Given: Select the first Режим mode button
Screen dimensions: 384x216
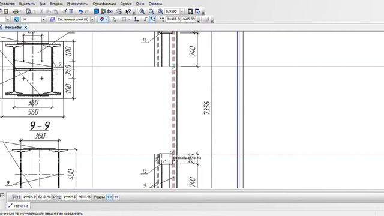Looking at the screenshot, I should tap(109, 197).
